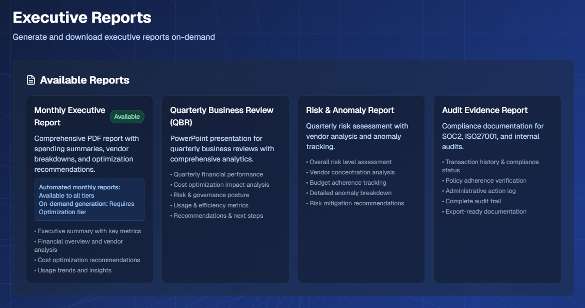Click 'Policy adherence verification' bullet

click(484, 181)
